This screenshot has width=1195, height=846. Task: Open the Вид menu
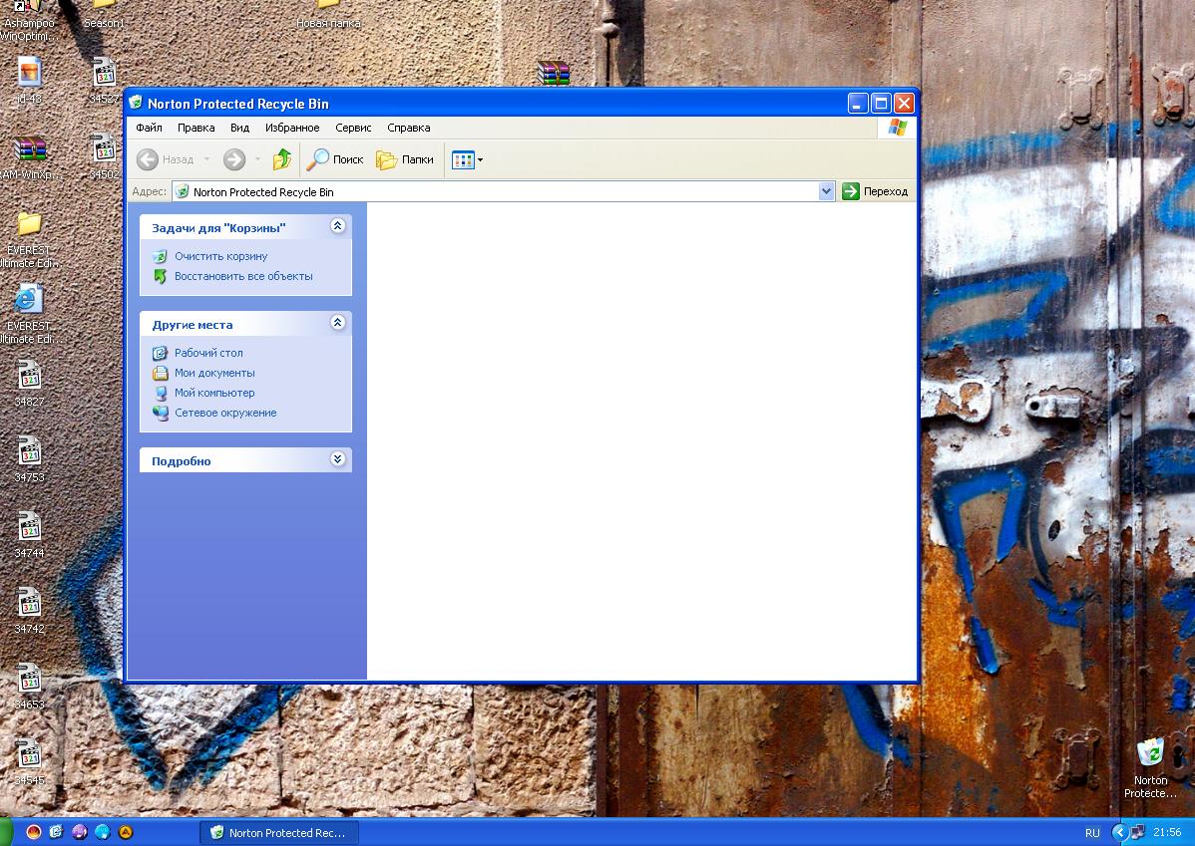click(240, 128)
